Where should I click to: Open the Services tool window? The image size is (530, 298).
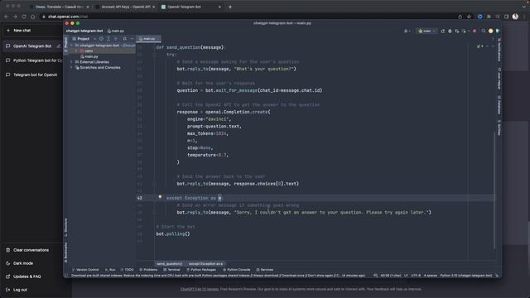pos(265,270)
